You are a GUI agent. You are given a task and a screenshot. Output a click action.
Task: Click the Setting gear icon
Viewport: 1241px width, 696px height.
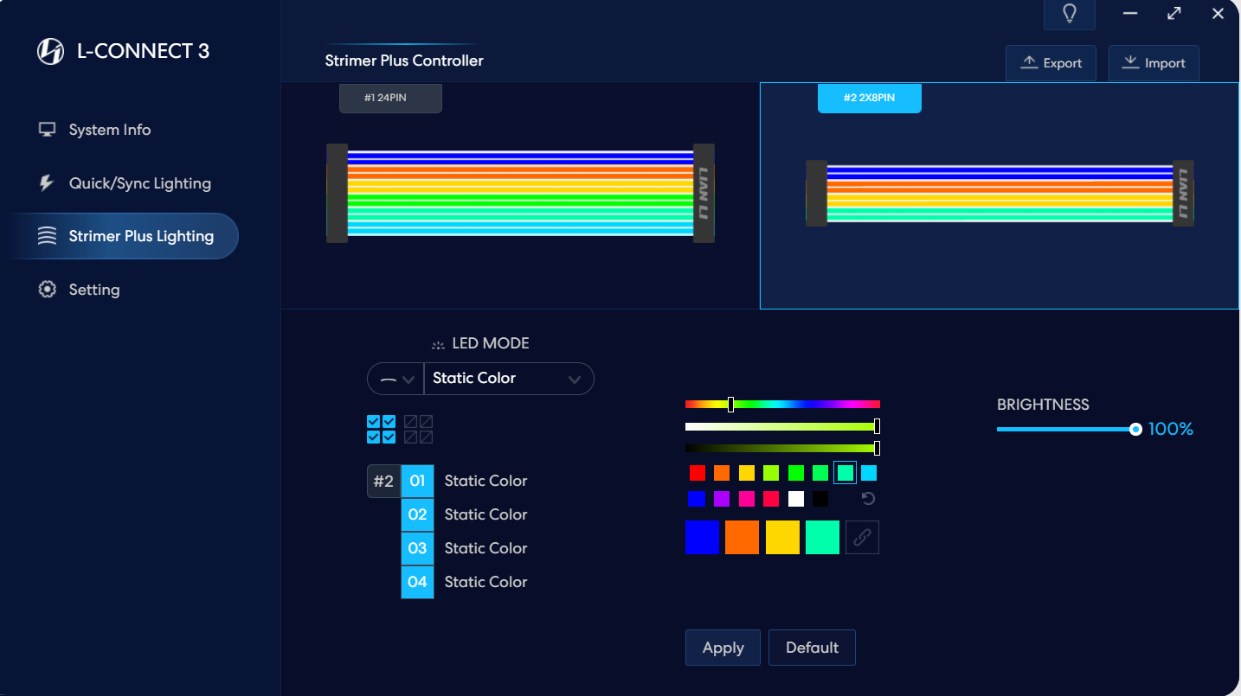point(47,290)
